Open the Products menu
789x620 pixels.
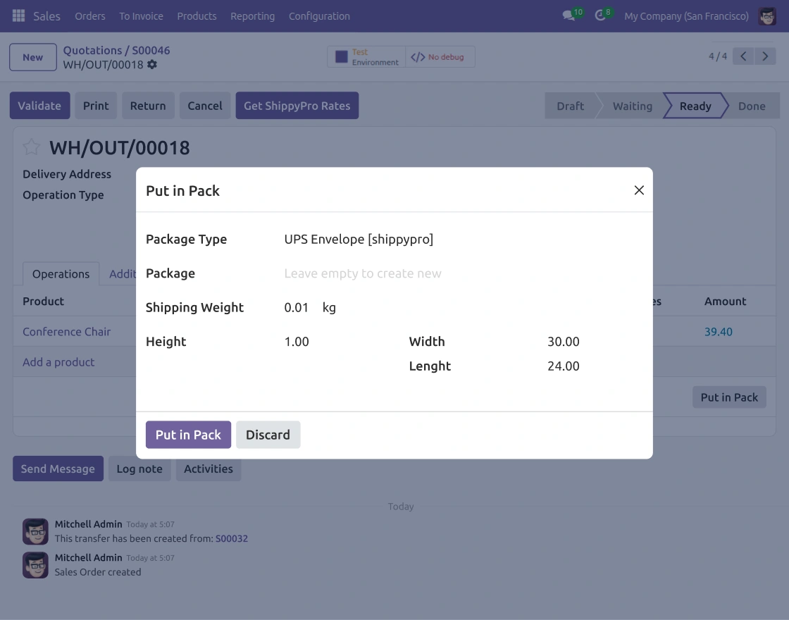[x=197, y=16]
